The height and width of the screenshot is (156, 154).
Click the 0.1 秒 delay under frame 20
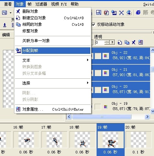(x=138, y=152)
